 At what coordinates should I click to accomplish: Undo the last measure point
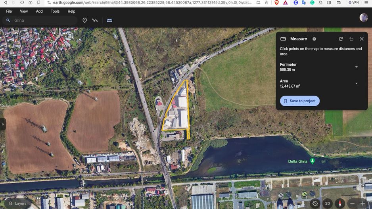pyautogui.click(x=351, y=39)
